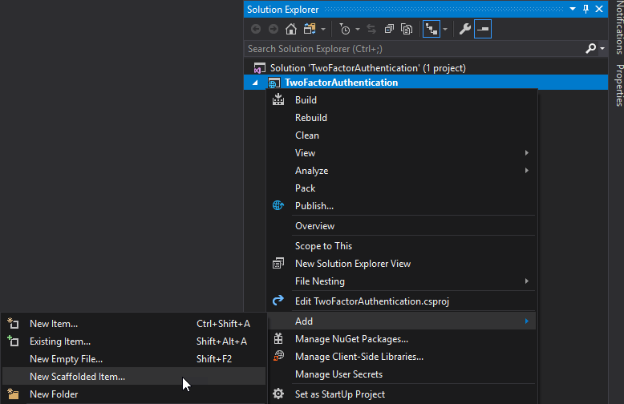Image resolution: width=624 pixels, height=404 pixels.
Task: Pin the Solution Explorer with auto-hide pushpin
Action: (586, 9)
